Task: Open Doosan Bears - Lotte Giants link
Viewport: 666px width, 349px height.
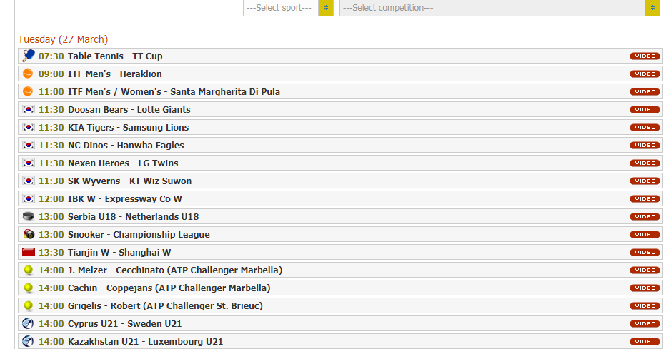Action: tap(129, 109)
